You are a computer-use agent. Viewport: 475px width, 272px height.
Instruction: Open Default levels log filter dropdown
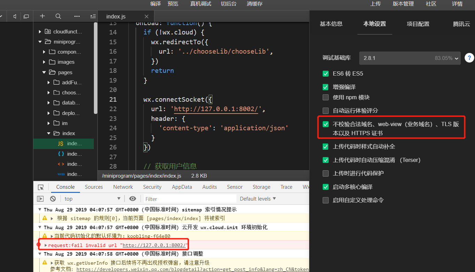coord(258,199)
